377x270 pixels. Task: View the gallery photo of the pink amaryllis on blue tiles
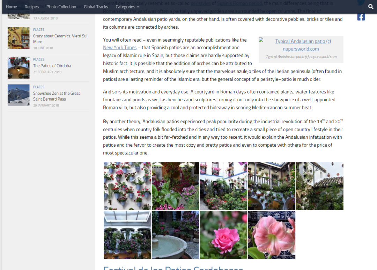click(272, 235)
